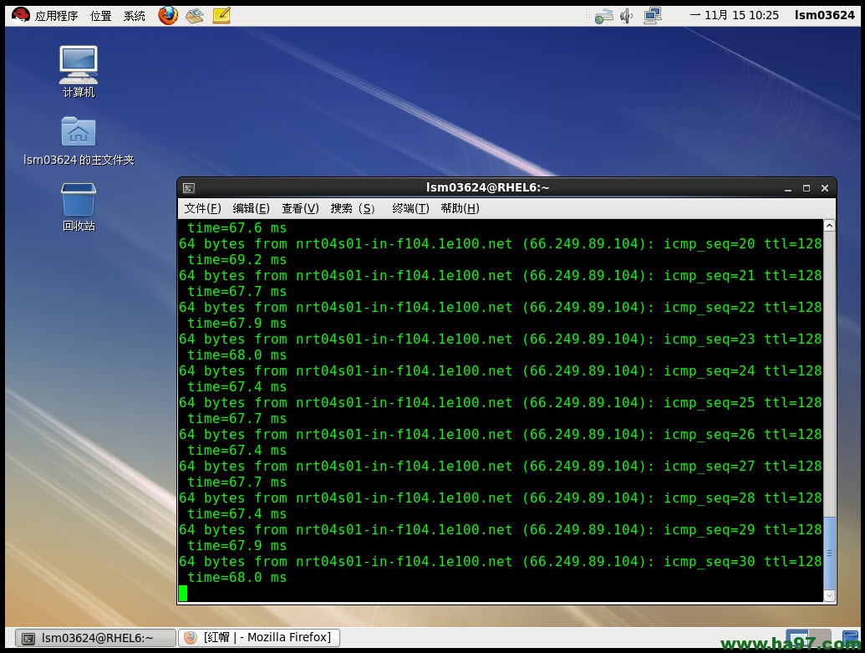The width and height of the screenshot is (865, 653).
Task: Click the icmp_seq=30 ping output line
Action: tap(500, 562)
